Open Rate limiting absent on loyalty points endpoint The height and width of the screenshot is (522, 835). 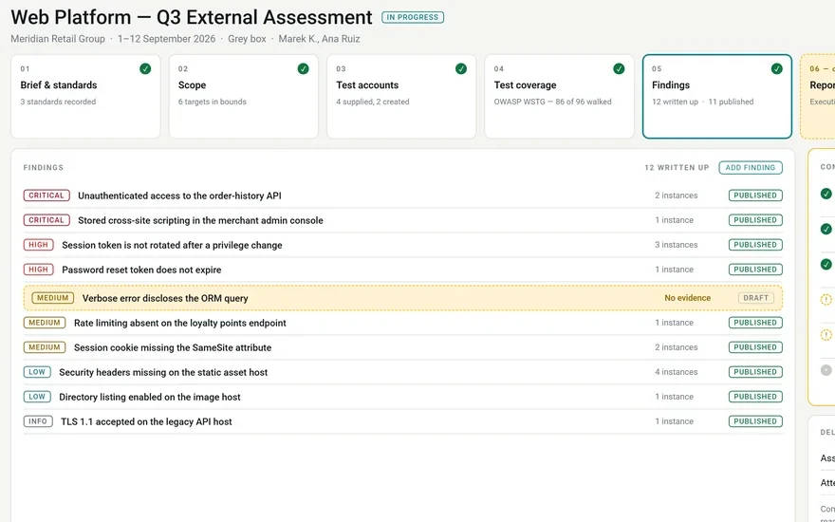point(403,323)
